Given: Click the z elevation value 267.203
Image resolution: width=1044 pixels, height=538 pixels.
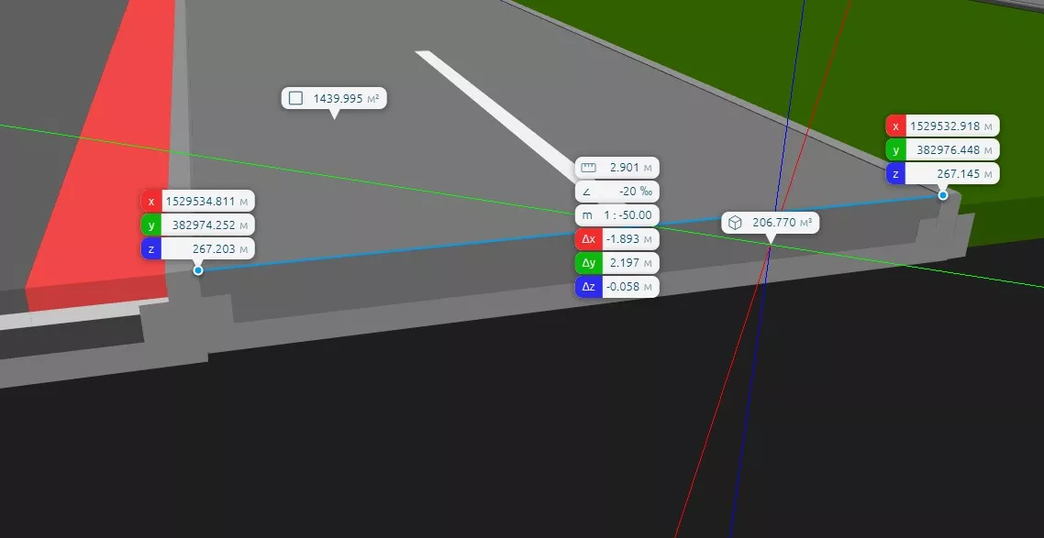Looking at the screenshot, I should pyautogui.click(x=213, y=248).
